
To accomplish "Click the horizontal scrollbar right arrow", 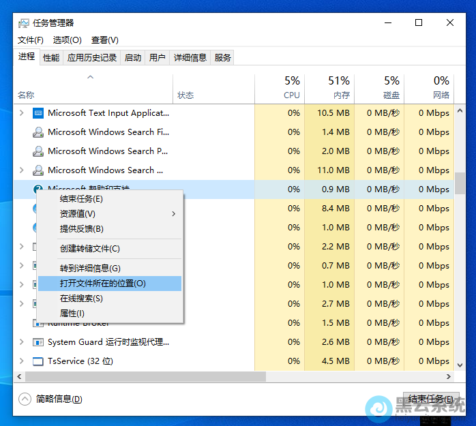I will click(x=448, y=376).
